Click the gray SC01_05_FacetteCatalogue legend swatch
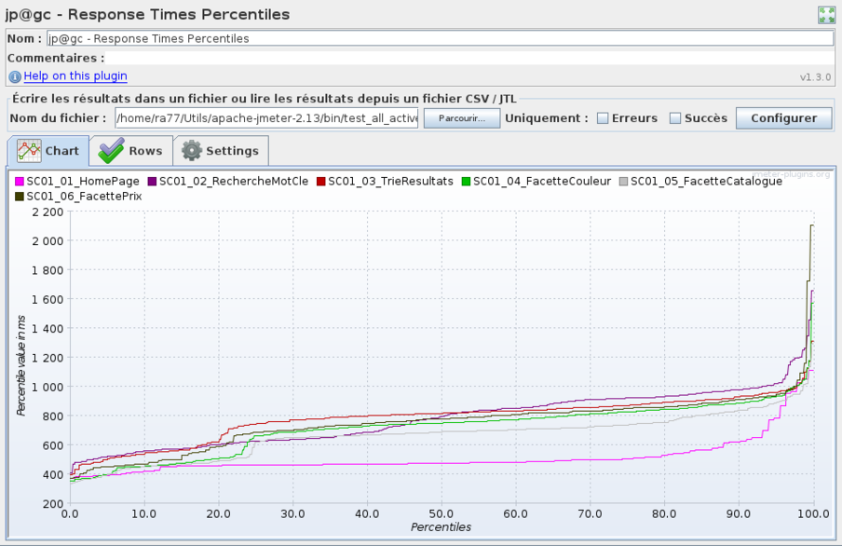This screenshot has height=546, width=842. pyautogui.click(x=624, y=182)
